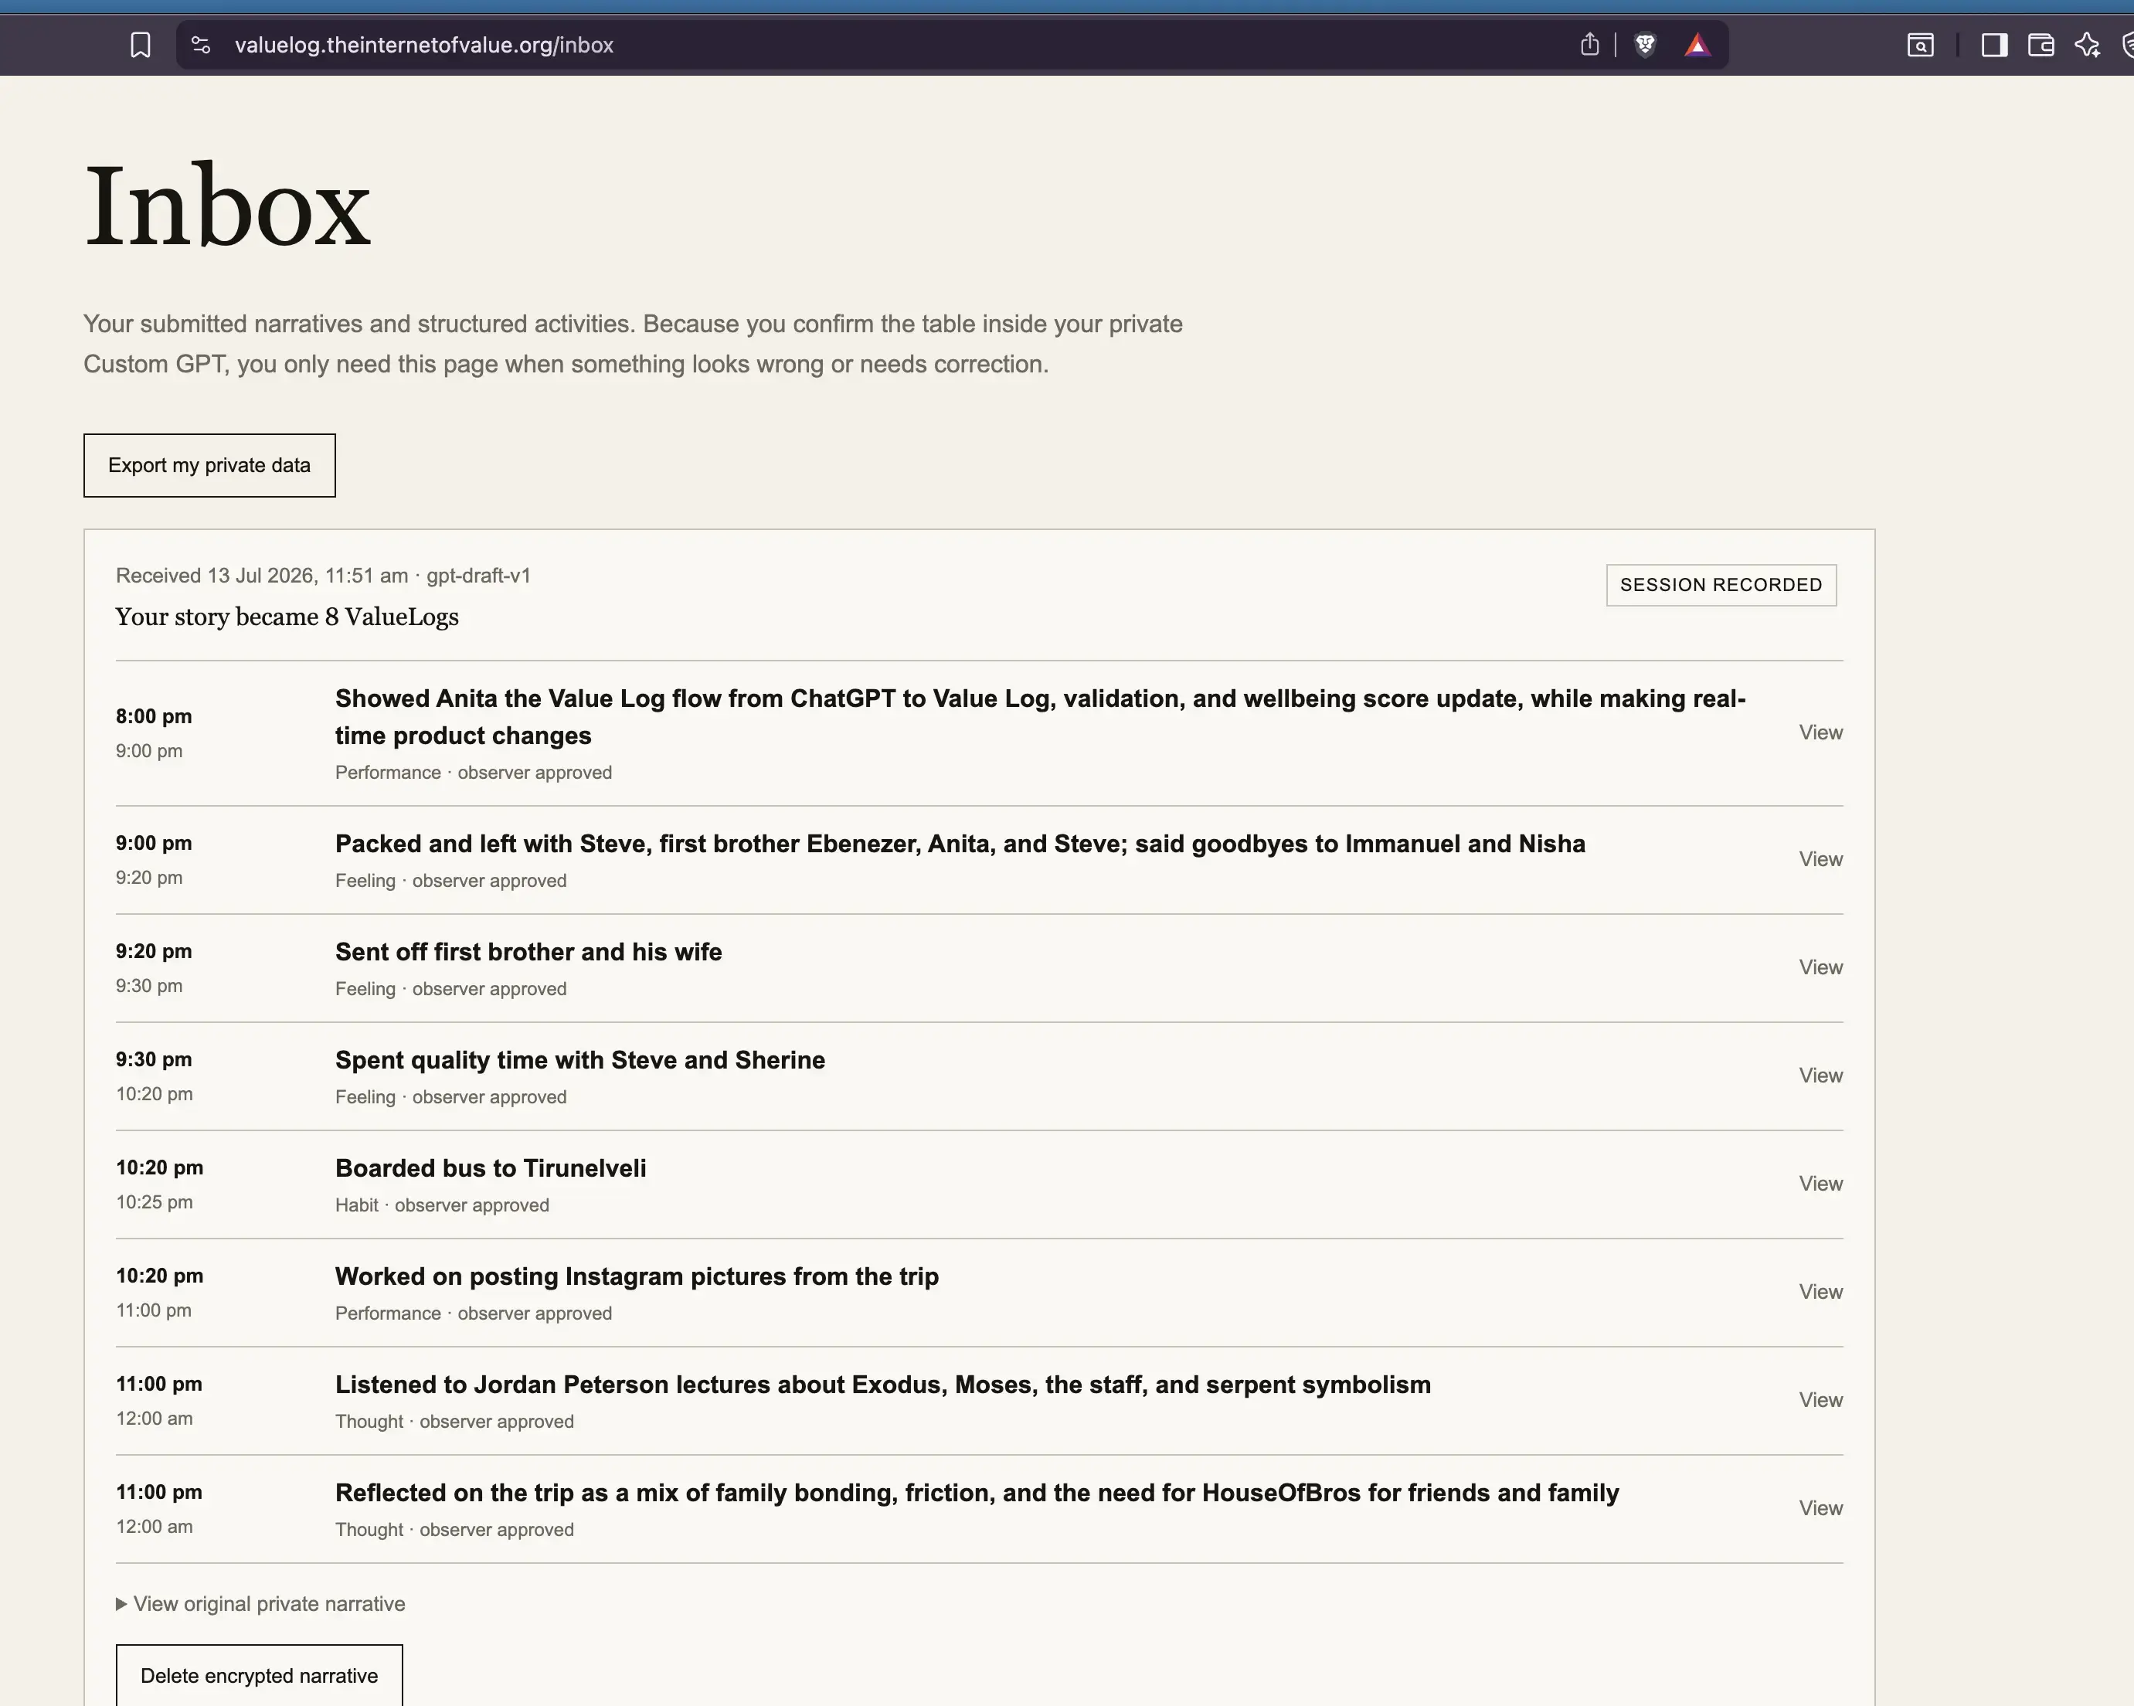This screenshot has height=1706, width=2134.
Task: View the Packed and left with Steve entry
Action: tap(1820, 859)
